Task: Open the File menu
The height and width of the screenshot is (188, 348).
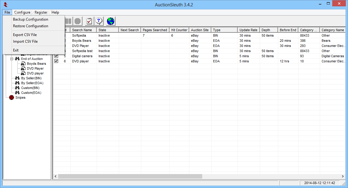Action: pyautogui.click(x=7, y=12)
